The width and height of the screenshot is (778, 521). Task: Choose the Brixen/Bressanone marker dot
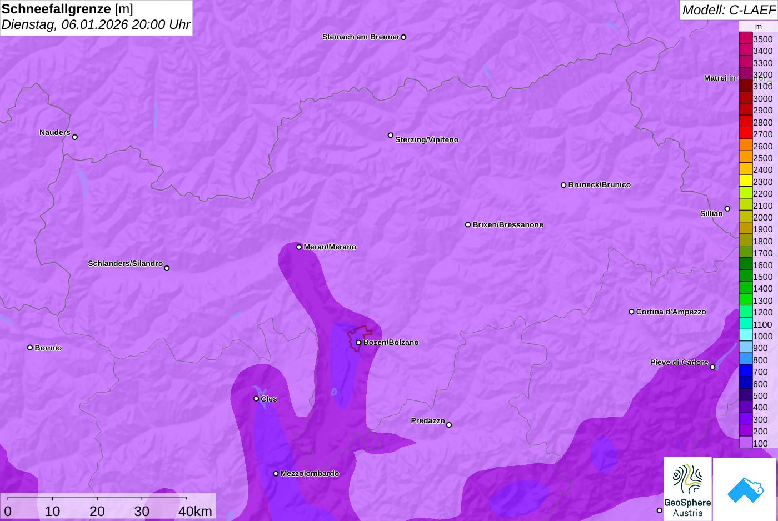(468, 225)
